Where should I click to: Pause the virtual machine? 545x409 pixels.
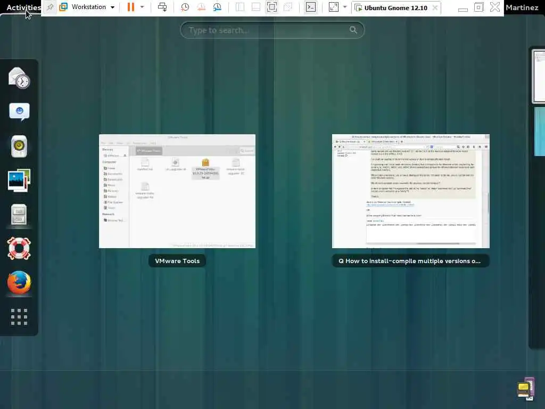[131, 7]
